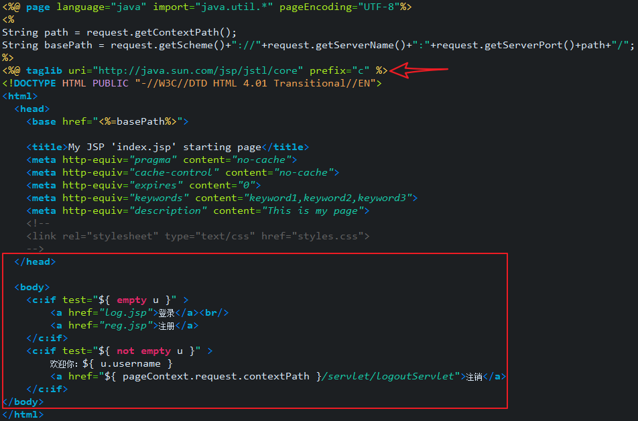The height and width of the screenshot is (421, 638).
Task: Click the closing '</html>' tag
Action: tap(23, 414)
